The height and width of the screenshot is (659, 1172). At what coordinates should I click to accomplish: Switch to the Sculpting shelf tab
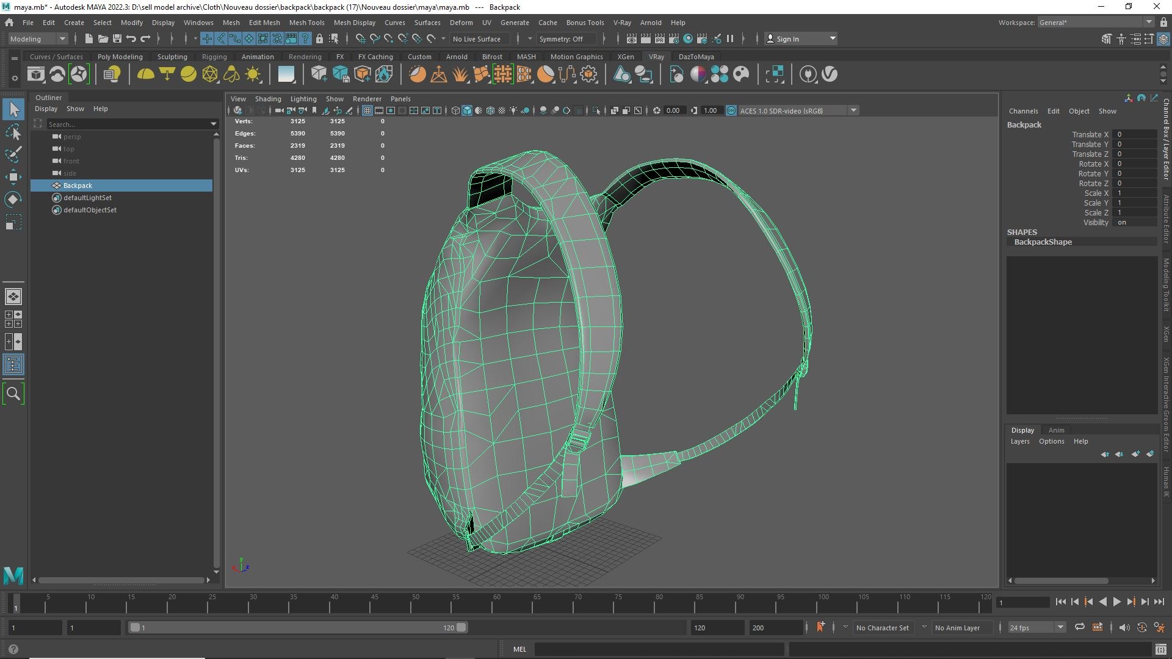pos(172,57)
